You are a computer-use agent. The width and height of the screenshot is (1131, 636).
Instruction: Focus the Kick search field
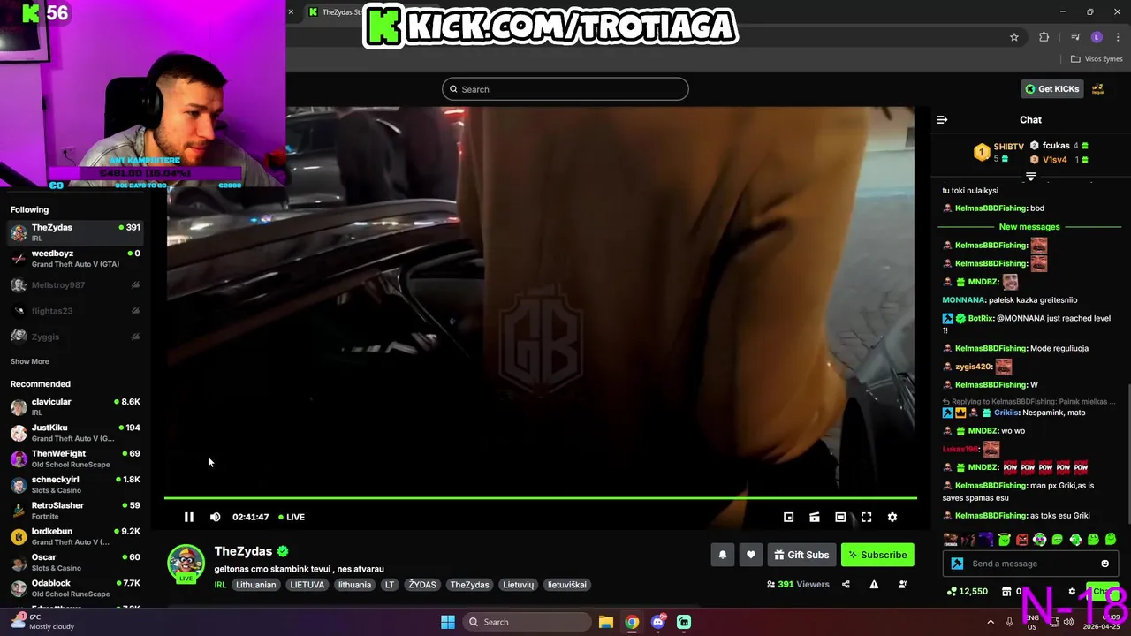[565, 89]
